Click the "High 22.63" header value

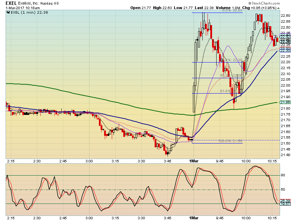click(x=162, y=8)
